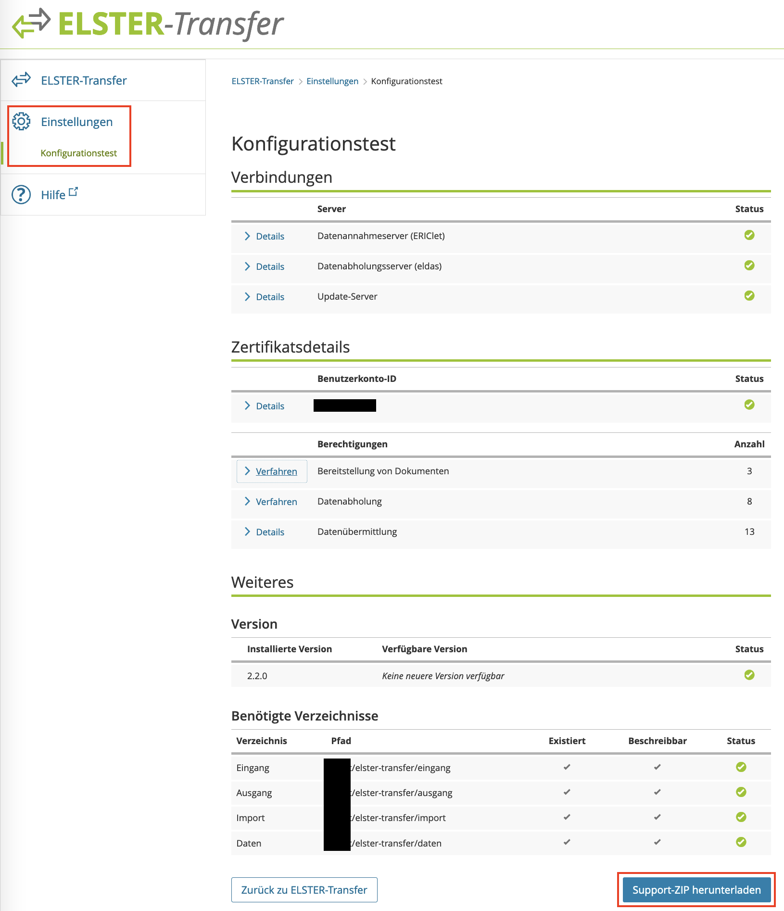Viewport: 784px width, 911px height.
Task: Click the /elster-transfer/daten path
Action: [396, 843]
